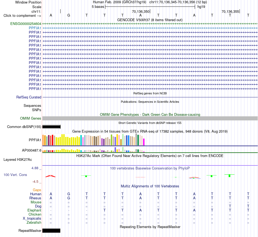This screenshot has height=237, width=258.
Task: Open the 100 Vert. Cons track label
Action: click(x=15, y=175)
